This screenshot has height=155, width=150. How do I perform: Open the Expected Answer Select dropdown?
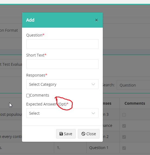[62, 113]
